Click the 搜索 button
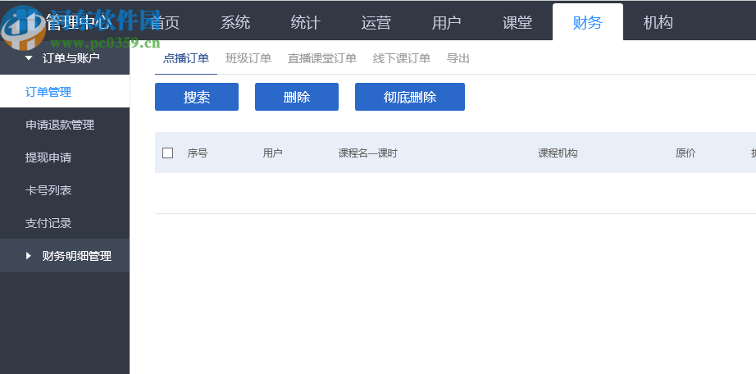This screenshot has width=756, height=374. pos(197,97)
